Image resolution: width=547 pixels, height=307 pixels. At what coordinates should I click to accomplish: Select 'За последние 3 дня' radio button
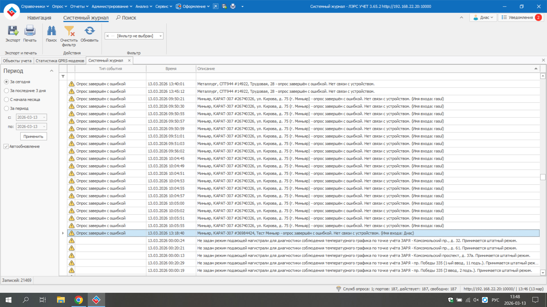[6, 91]
